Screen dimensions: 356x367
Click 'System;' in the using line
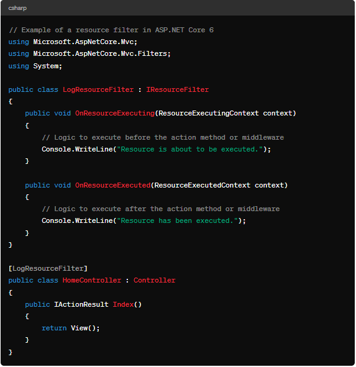[x=48, y=66]
